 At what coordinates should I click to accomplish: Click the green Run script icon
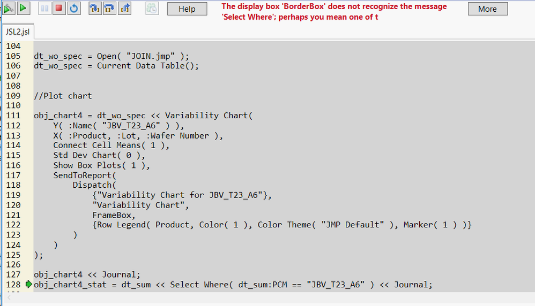(23, 8)
